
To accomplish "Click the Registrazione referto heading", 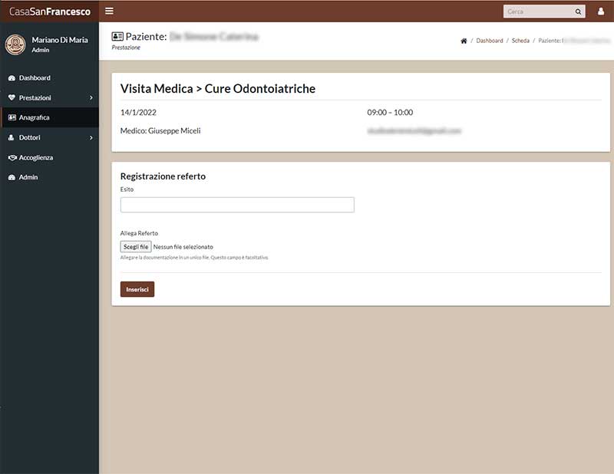I will 163,176.
